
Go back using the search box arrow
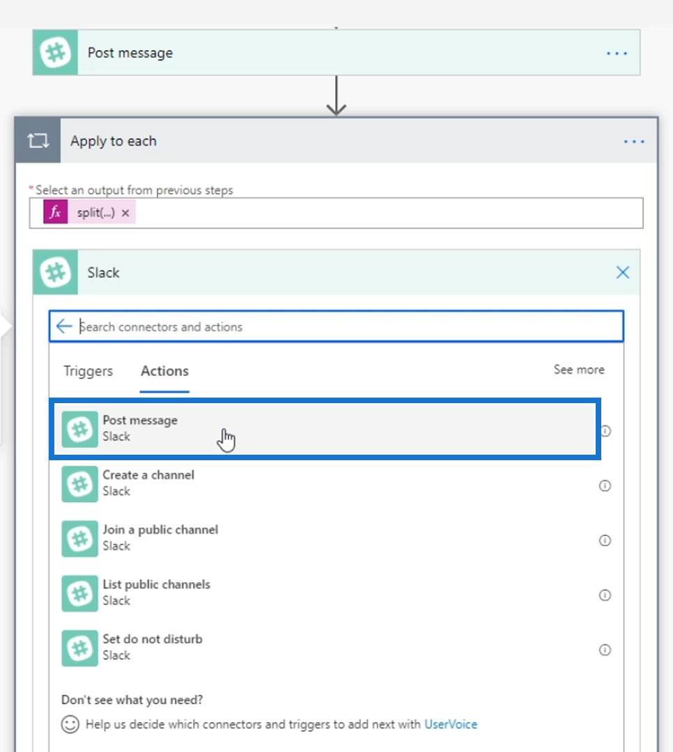[x=64, y=326]
